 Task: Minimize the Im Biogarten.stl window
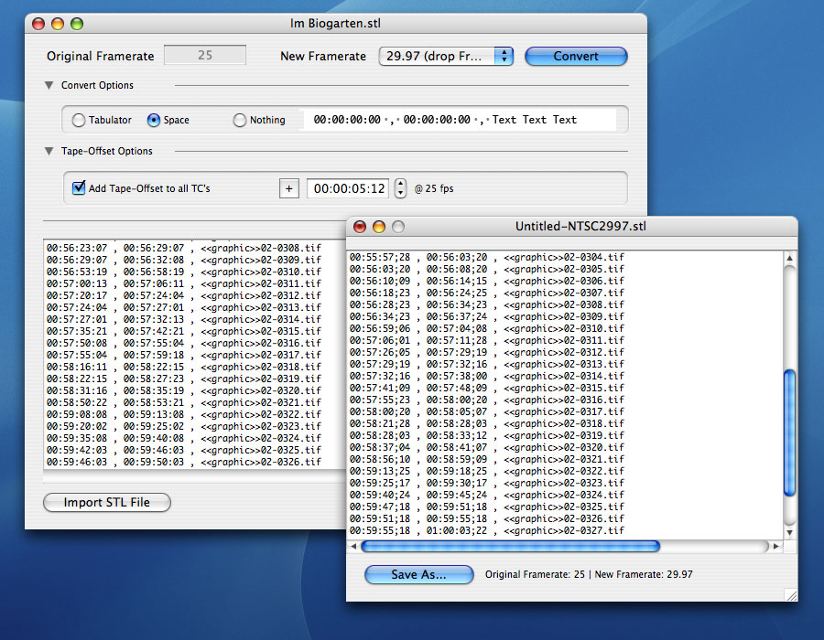click(x=58, y=24)
